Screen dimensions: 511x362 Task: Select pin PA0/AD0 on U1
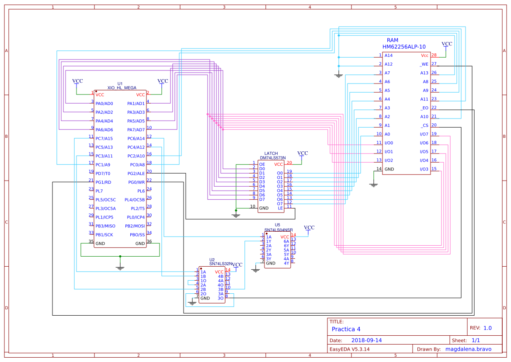click(105, 104)
